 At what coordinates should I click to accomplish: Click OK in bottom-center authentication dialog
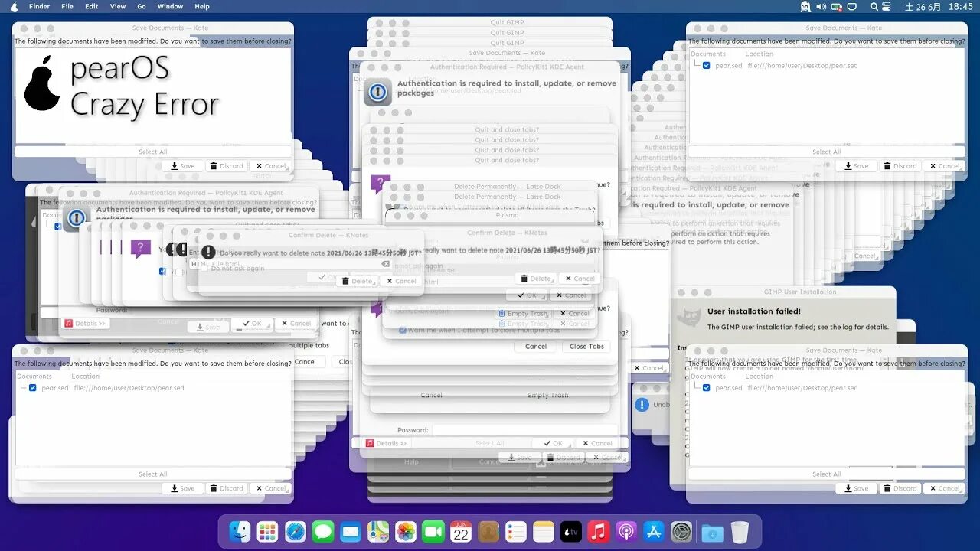click(x=553, y=443)
